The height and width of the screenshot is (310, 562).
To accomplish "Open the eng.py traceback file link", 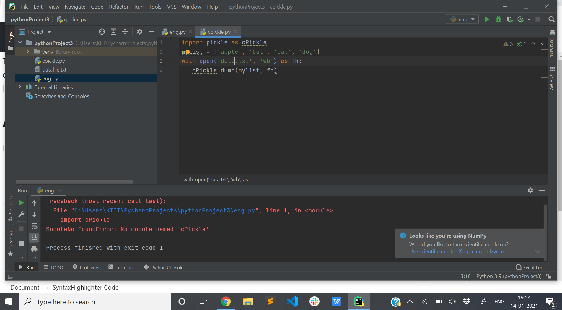I will tap(164, 210).
